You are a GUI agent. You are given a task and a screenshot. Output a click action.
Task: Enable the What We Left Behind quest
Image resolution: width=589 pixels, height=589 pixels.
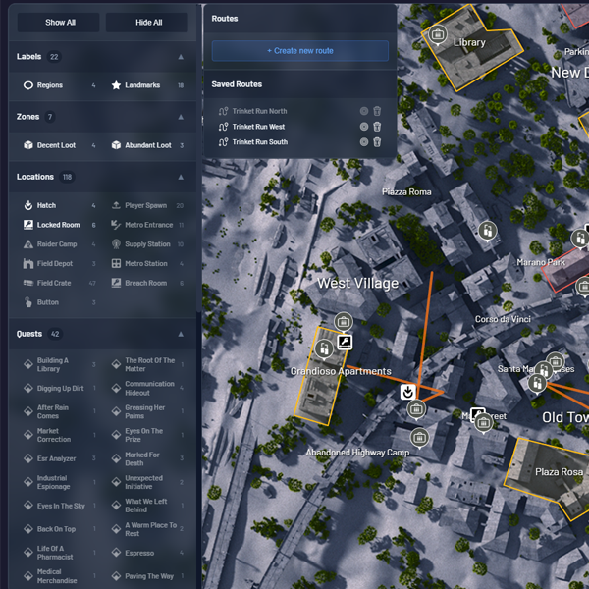click(147, 506)
